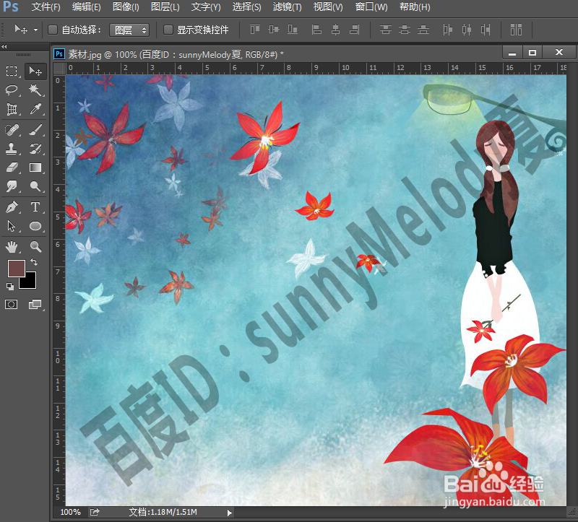Open the 窗口(W) menu
The image size is (578, 522).
click(371, 7)
